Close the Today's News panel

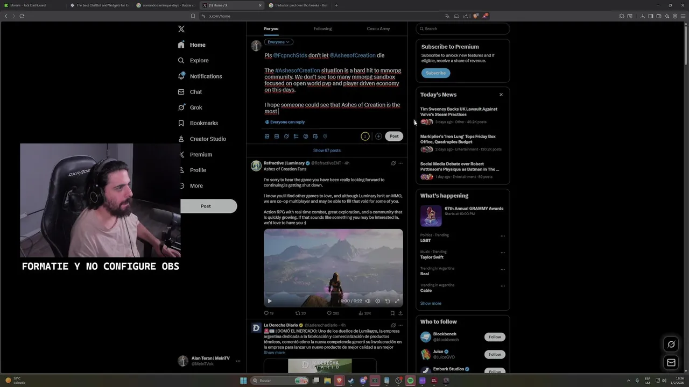tap(501, 95)
